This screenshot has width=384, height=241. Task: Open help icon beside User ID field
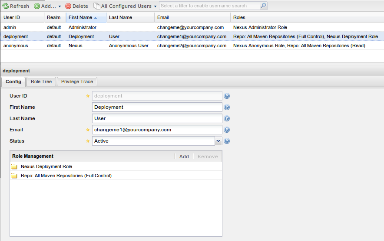[x=227, y=96]
